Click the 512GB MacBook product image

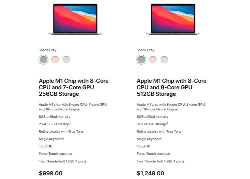click(x=173, y=19)
